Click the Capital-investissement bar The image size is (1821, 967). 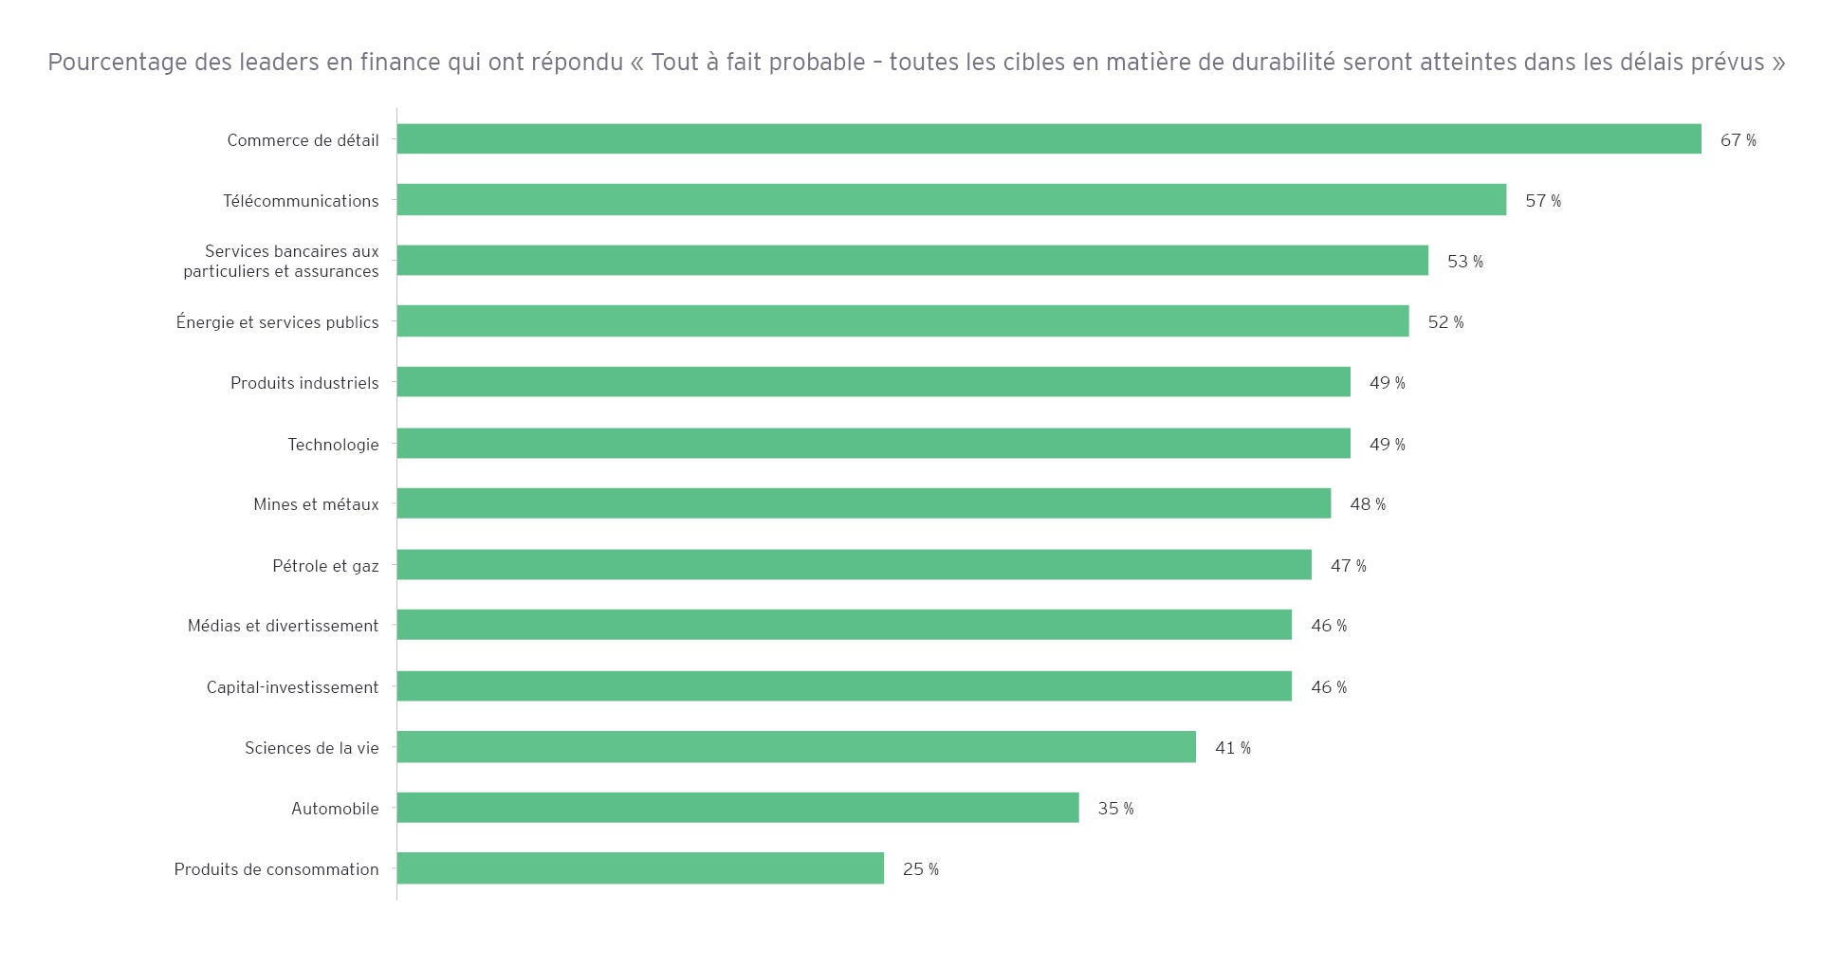tap(844, 686)
